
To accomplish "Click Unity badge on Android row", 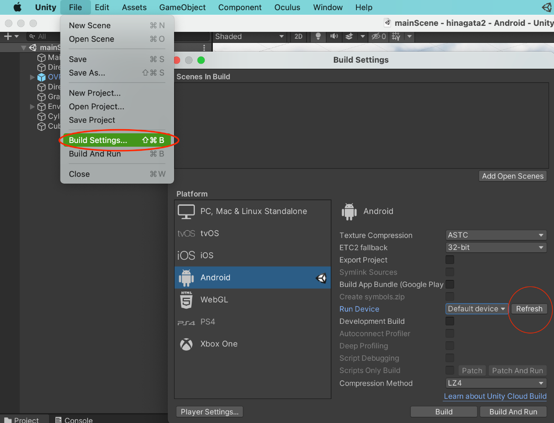I will tap(321, 278).
